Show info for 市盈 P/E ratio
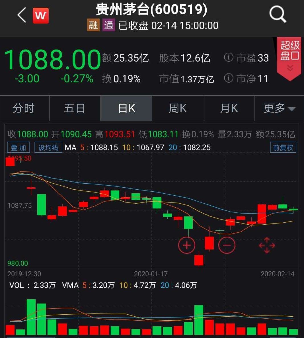The width and height of the screenshot is (304, 338). pos(229,57)
